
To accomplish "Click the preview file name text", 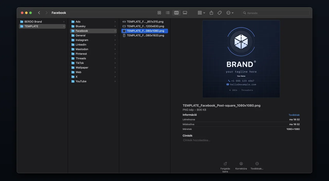I will [x=222, y=106].
